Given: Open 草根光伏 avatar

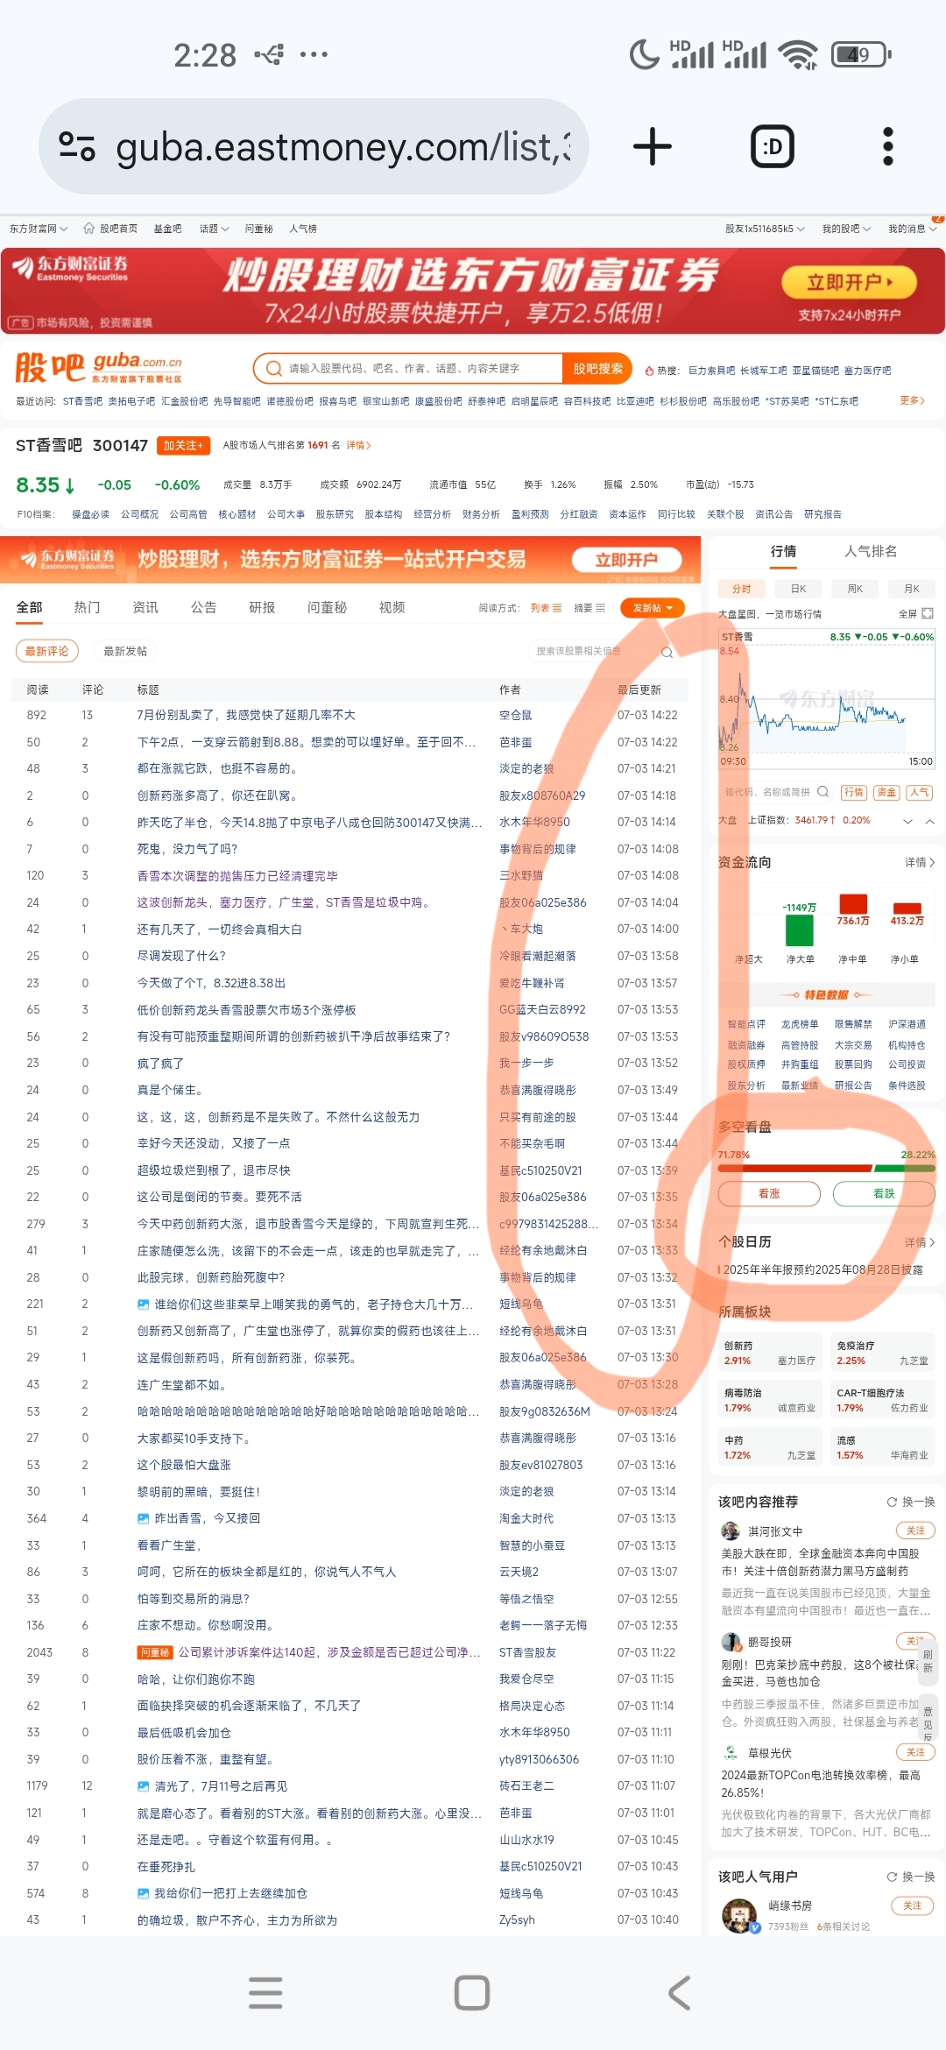Looking at the screenshot, I should point(731,1752).
